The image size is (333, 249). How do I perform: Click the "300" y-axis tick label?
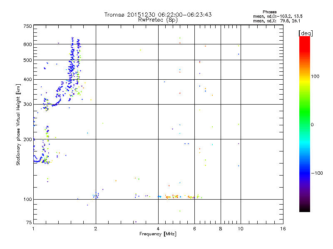click(x=27, y=105)
